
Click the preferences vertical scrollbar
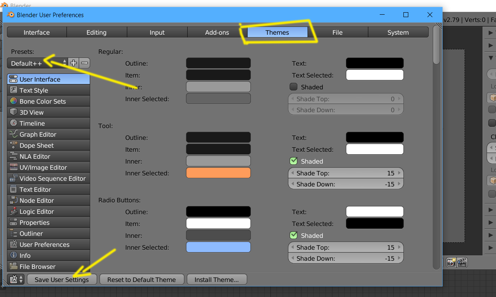point(436,45)
